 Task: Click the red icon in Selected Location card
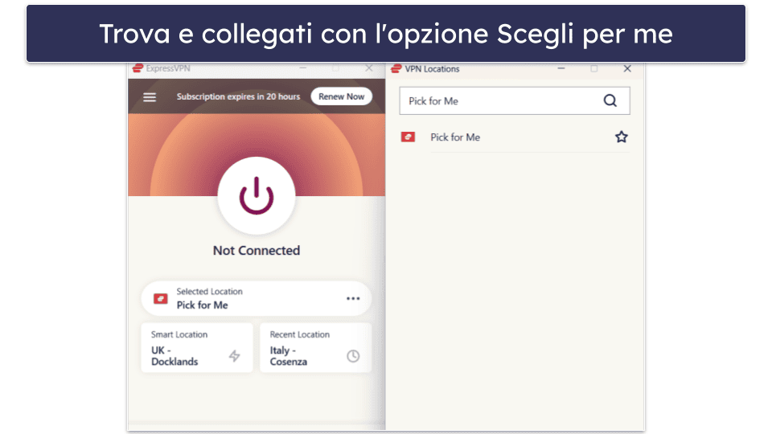pos(161,299)
